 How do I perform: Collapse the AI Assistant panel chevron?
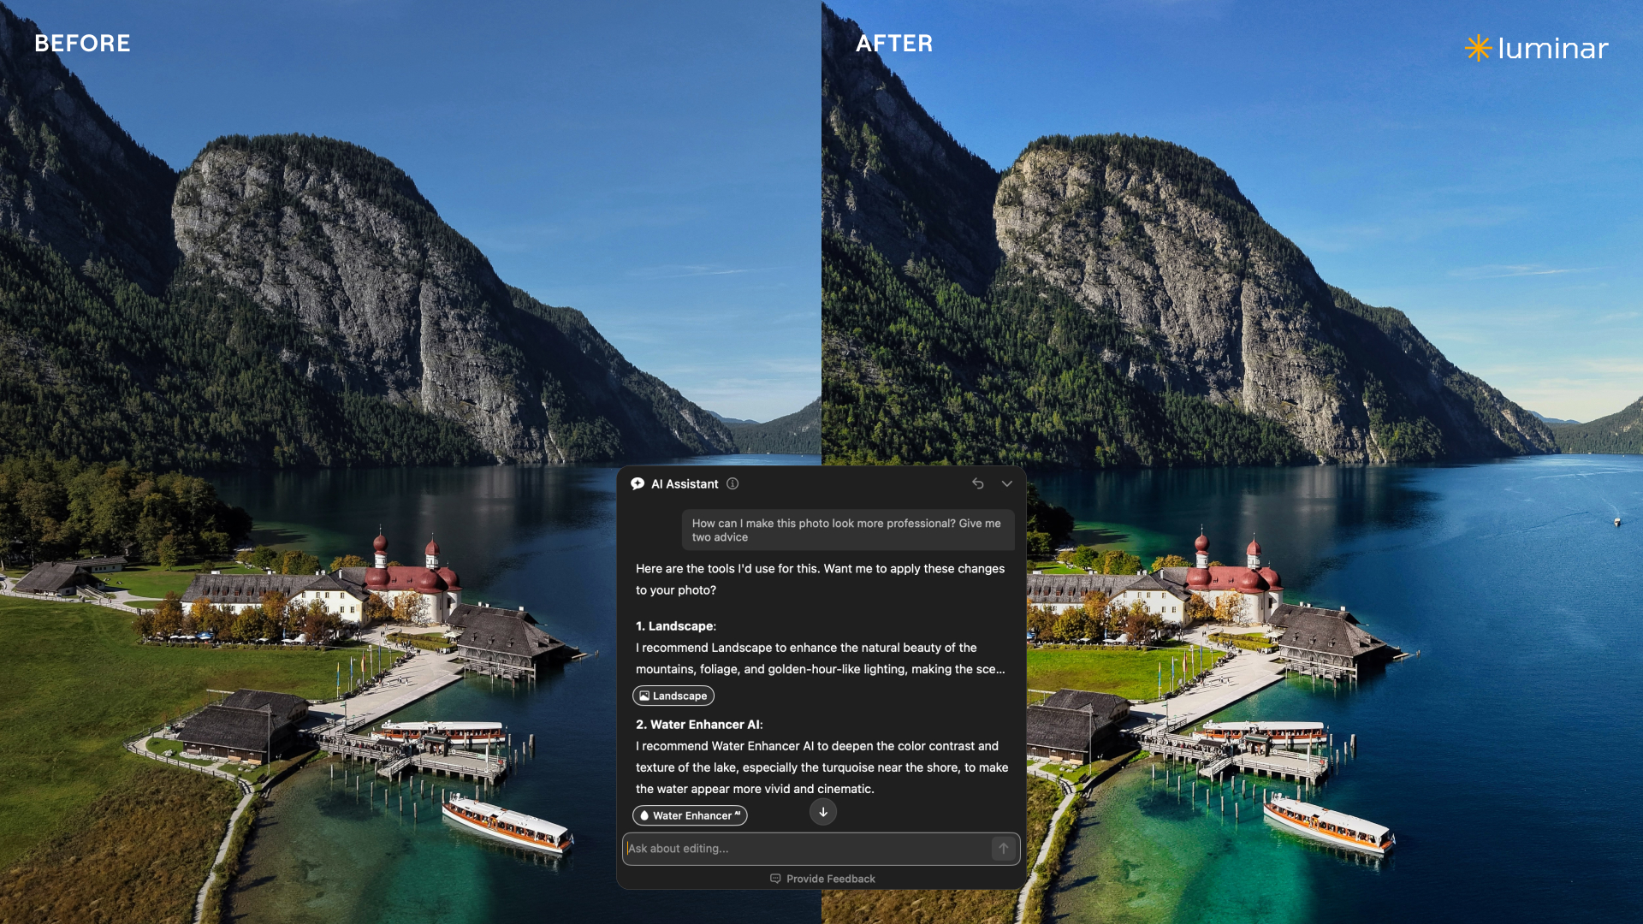pos(1007,483)
